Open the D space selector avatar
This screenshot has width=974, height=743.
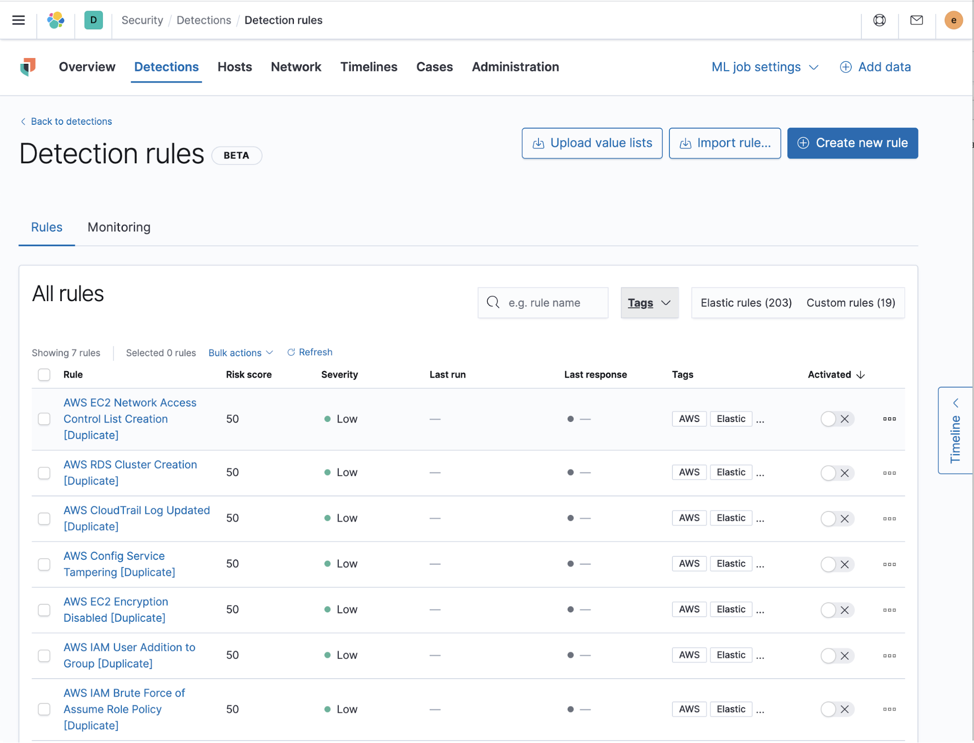pyautogui.click(x=94, y=20)
